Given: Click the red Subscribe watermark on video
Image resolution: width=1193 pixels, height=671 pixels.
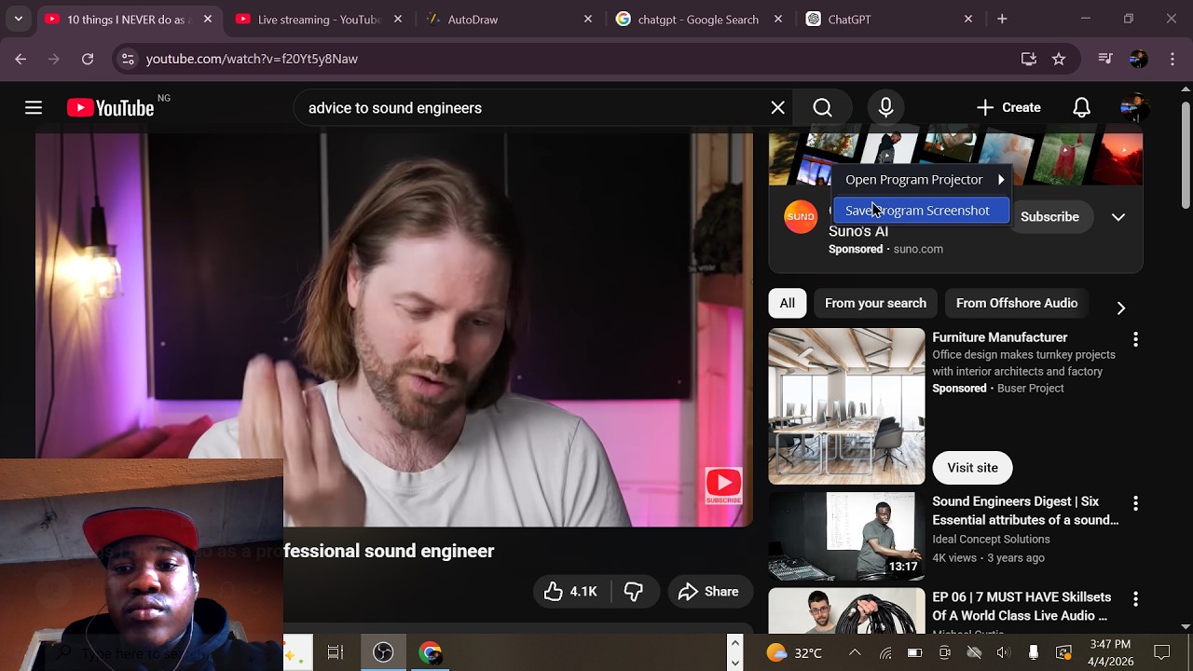Looking at the screenshot, I should (x=723, y=486).
